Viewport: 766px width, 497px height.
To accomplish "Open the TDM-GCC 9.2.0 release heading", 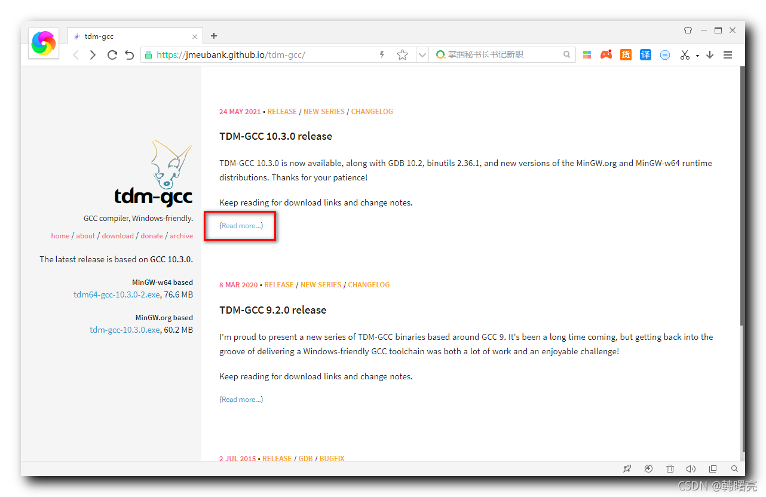I will pyautogui.click(x=272, y=310).
